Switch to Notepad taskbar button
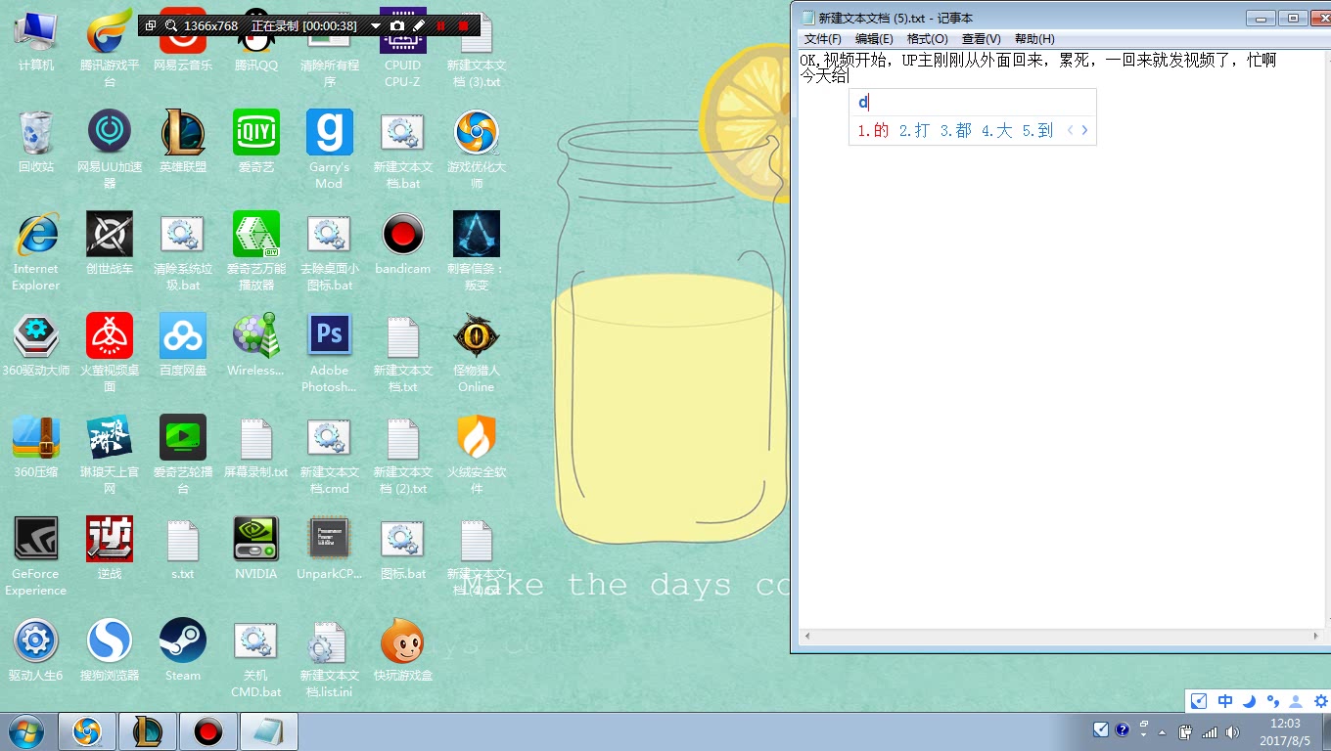 point(268,731)
